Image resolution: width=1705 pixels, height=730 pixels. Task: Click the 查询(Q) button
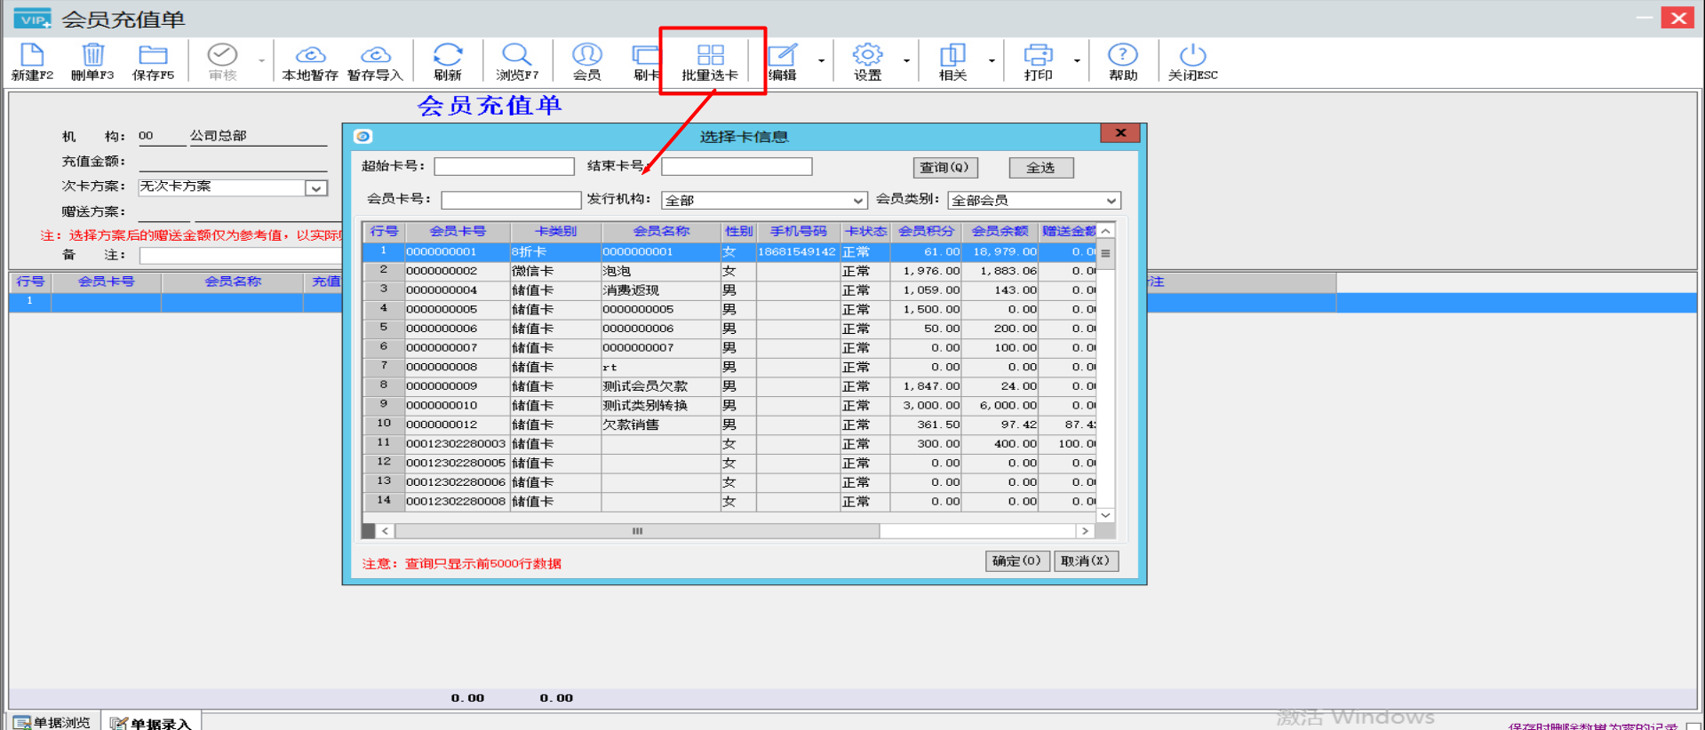(944, 168)
